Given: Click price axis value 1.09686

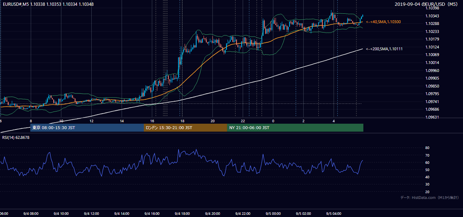Looking at the screenshot, I should click(432, 109).
